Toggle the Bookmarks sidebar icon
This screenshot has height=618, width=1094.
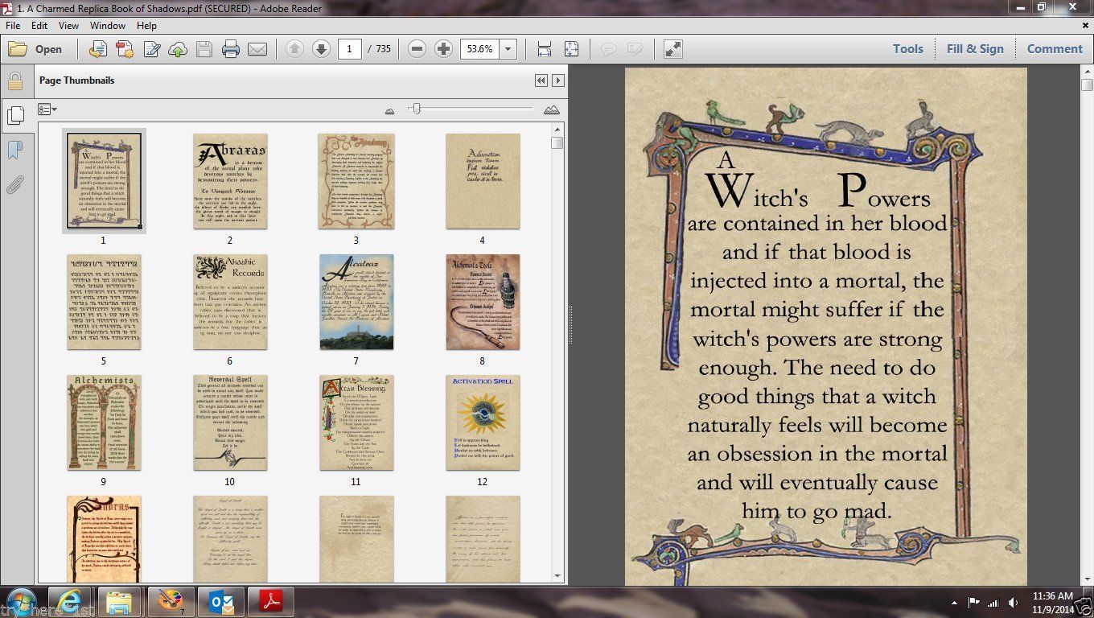pyautogui.click(x=14, y=150)
